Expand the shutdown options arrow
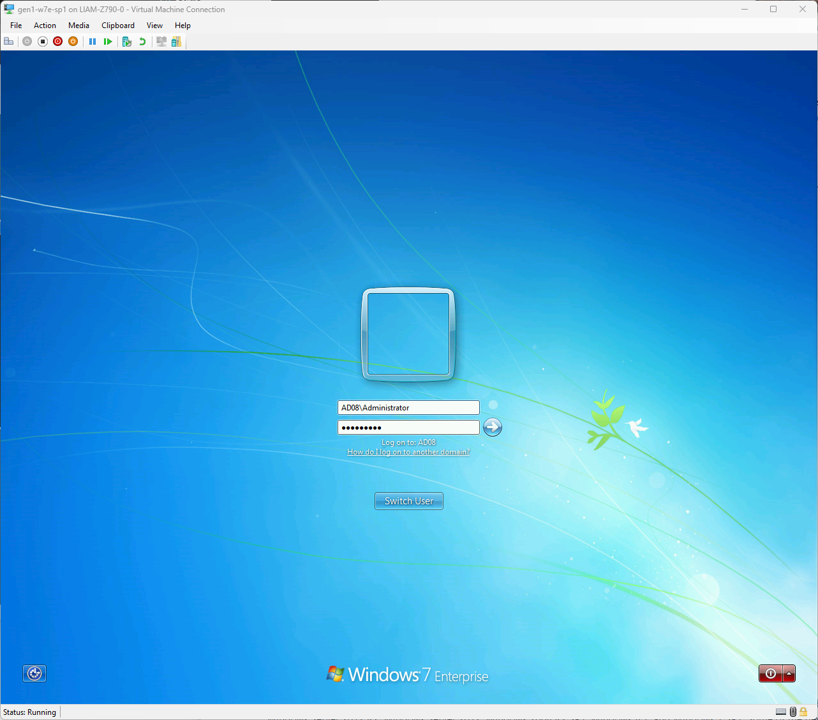 (789, 673)
